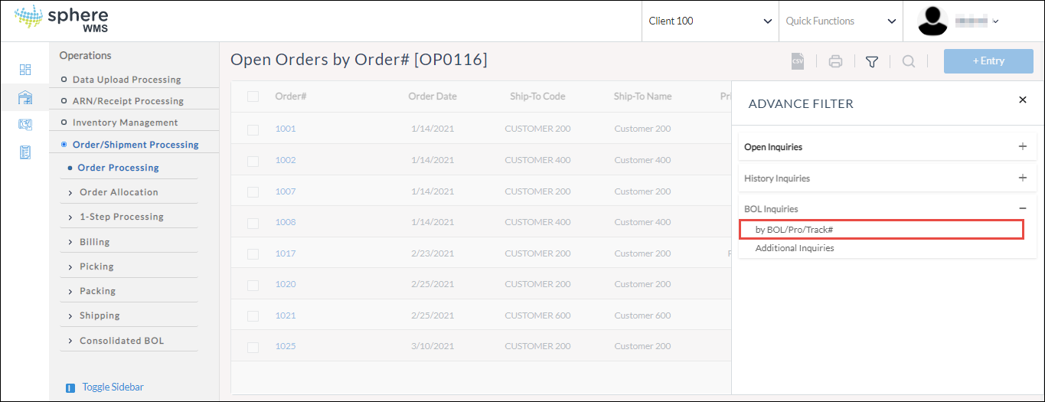The width and height of the screenshot is (1045, 402).
Task: Click Toggle Sidebar link
Action: pyautogui.click(x=113, y=387)
